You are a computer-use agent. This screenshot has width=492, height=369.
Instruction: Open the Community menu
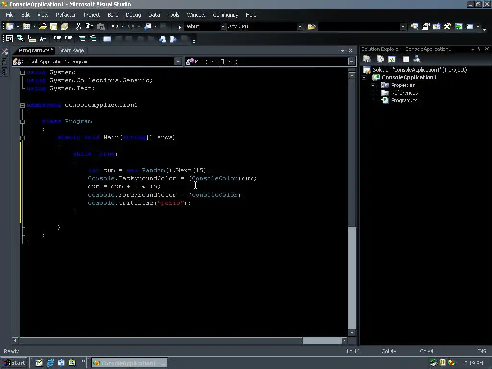pyautogui.click(x=226, y=15)
